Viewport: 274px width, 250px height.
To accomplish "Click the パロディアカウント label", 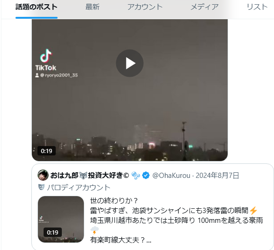I will click(79, 188).
